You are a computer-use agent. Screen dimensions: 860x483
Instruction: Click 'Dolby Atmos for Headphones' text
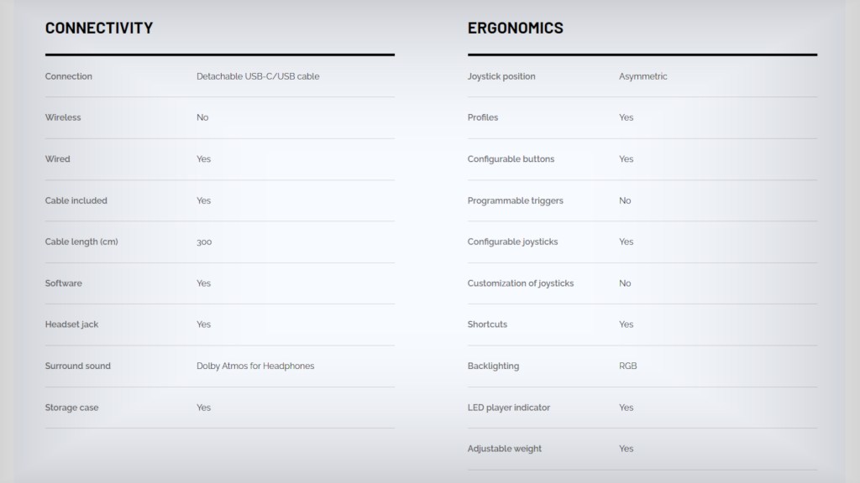pyautogui.click(x=255, y=366)
